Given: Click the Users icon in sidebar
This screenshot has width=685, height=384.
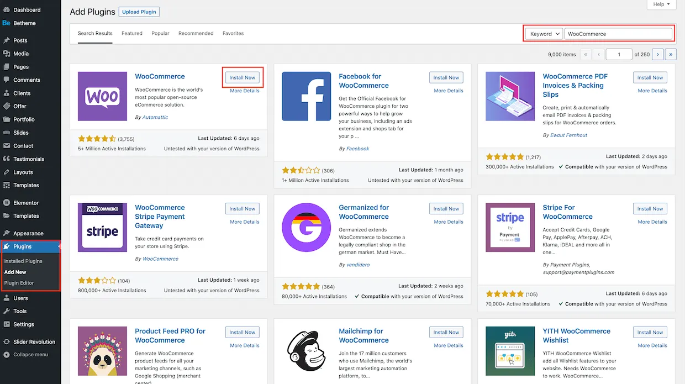Looking at the screenshot, I should click(x=7, y=298).
